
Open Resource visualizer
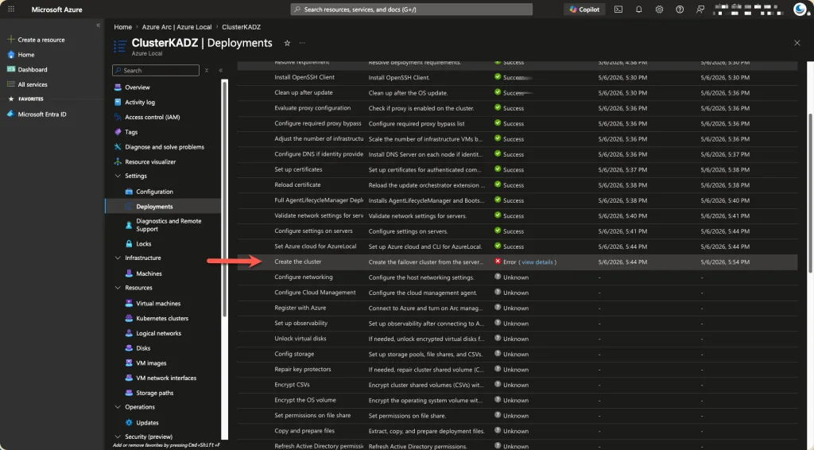pos(150,162)
